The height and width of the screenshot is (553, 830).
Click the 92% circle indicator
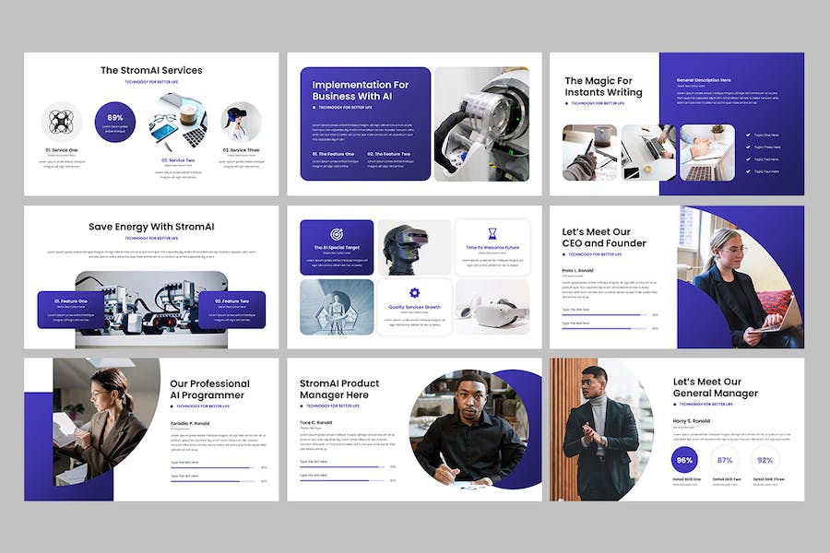(x=765, y=460)
